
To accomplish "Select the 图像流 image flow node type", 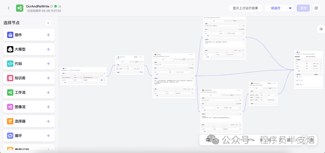I will [29, 107].
